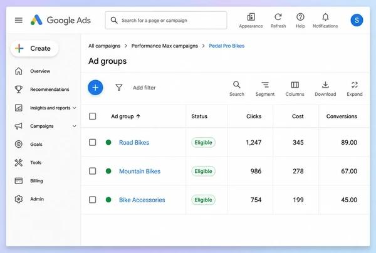Sort by Clicks column header

[254, 116]
